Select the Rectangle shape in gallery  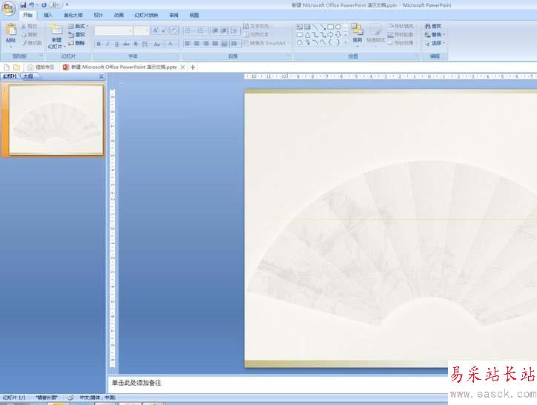pos(331,27)
